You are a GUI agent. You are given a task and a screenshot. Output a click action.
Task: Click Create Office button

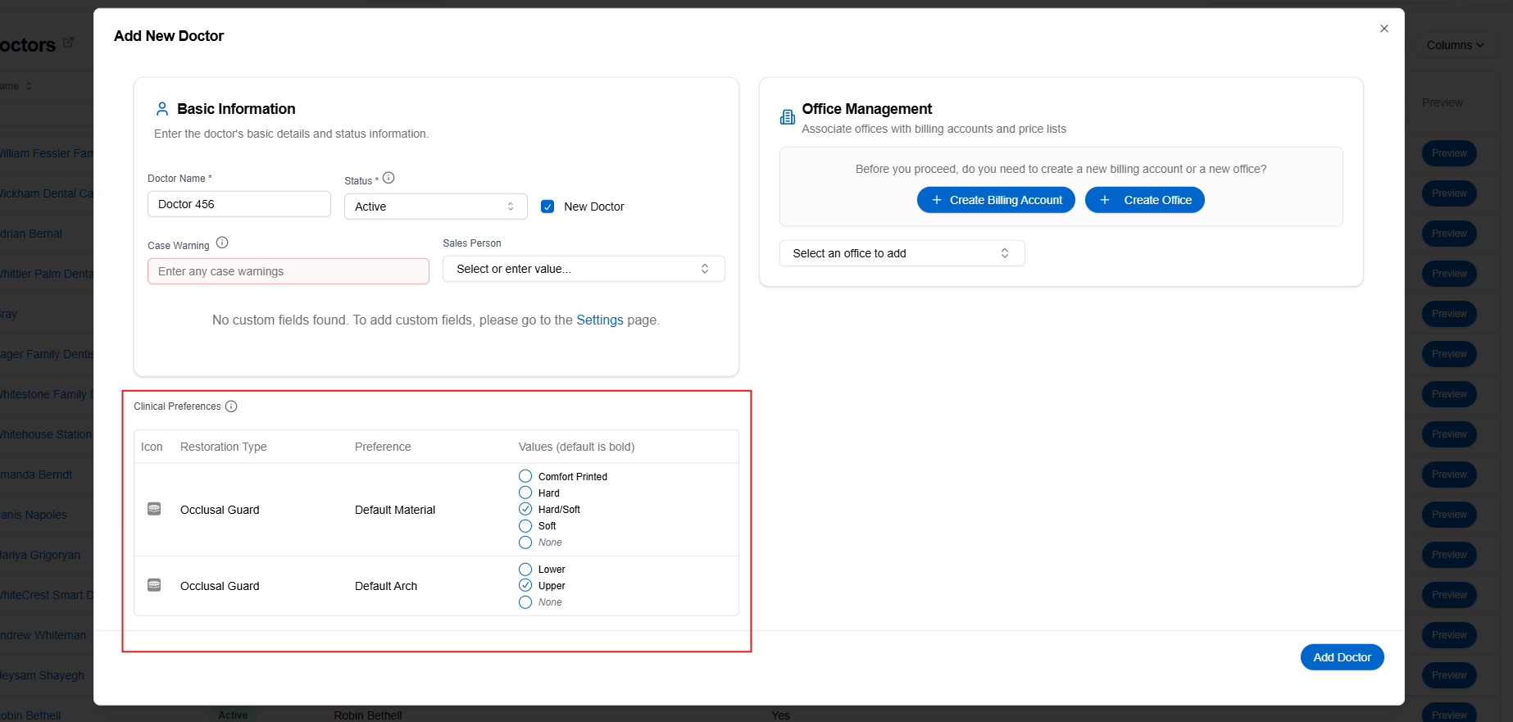[1144, 200]
